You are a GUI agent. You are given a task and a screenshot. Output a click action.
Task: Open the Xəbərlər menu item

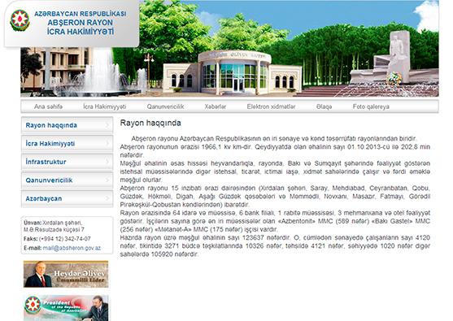[x=216, y=106]
